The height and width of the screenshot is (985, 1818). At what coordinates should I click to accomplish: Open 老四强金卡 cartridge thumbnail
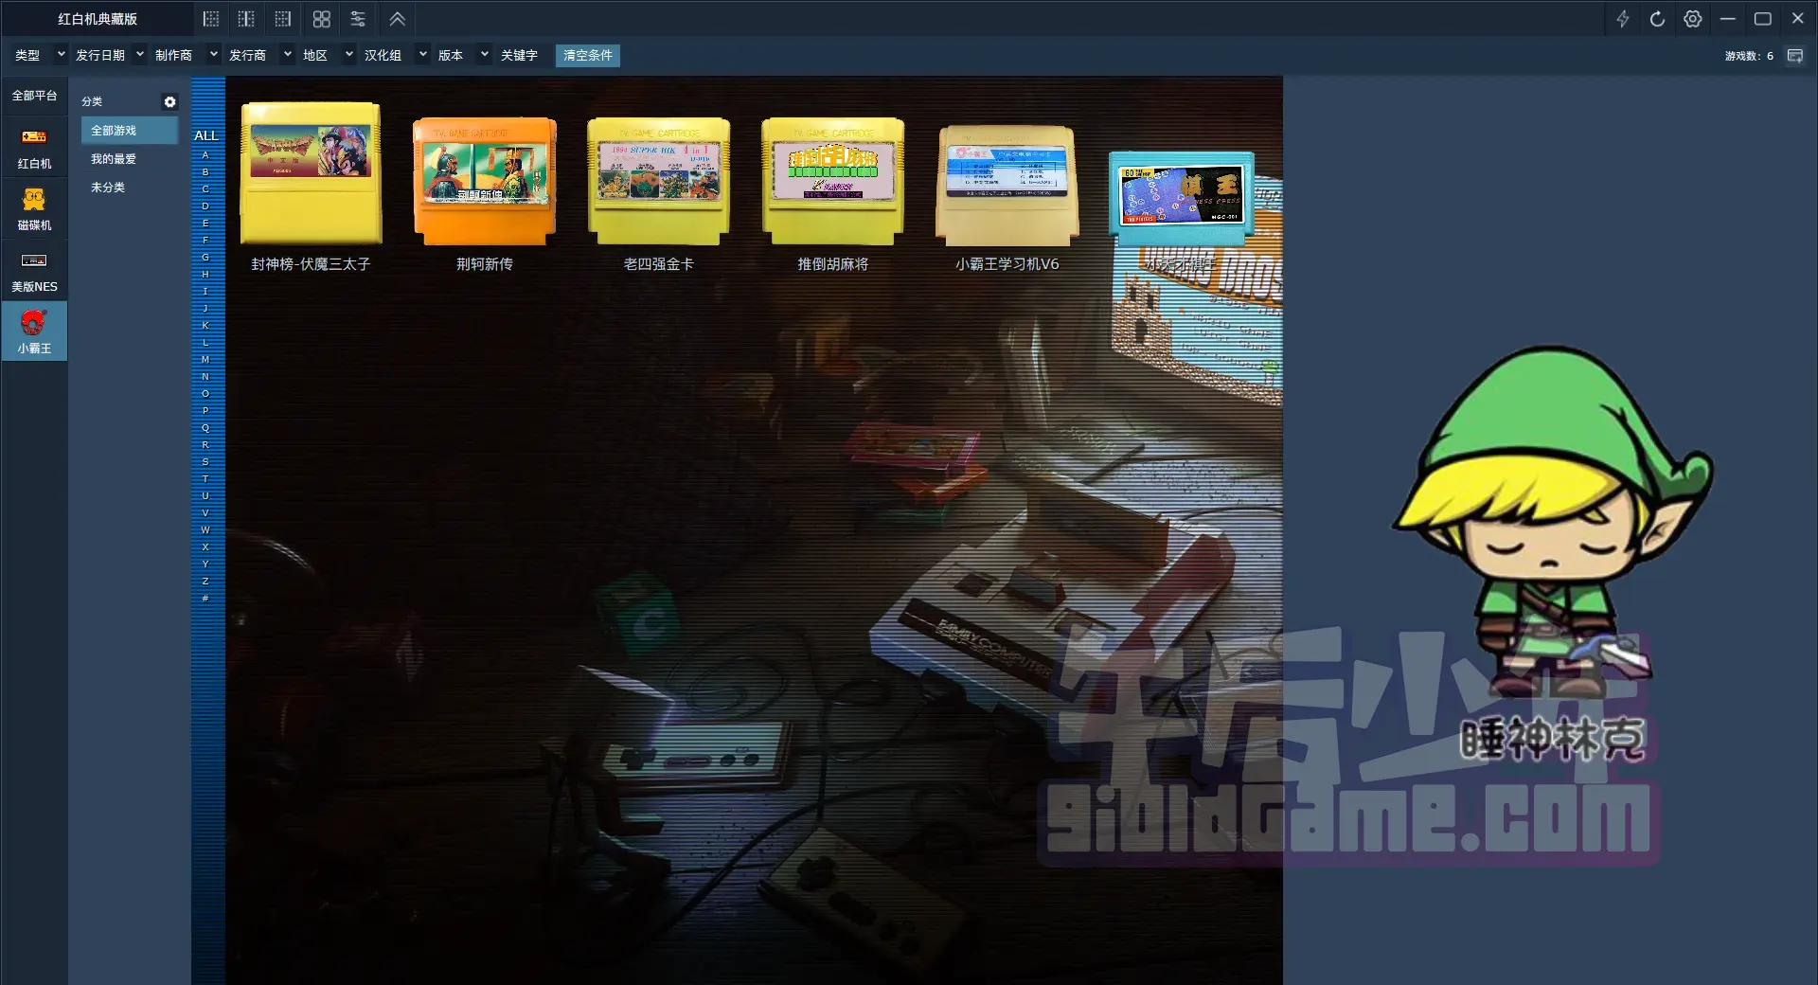659,180
